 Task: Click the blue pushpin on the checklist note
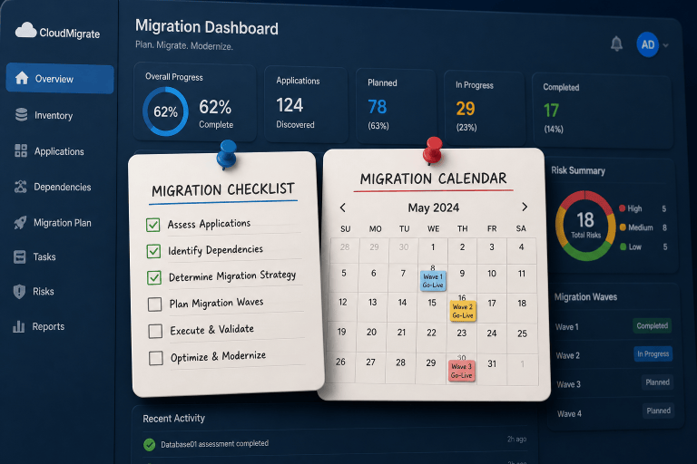(227, 154)
